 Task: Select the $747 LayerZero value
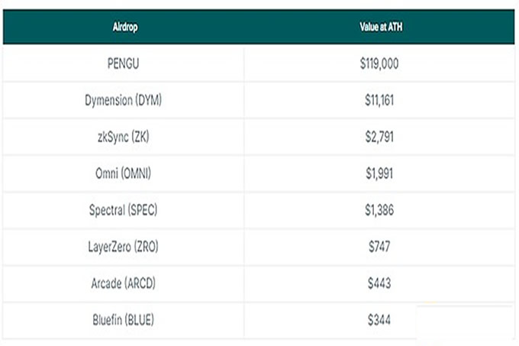(379, 247)
